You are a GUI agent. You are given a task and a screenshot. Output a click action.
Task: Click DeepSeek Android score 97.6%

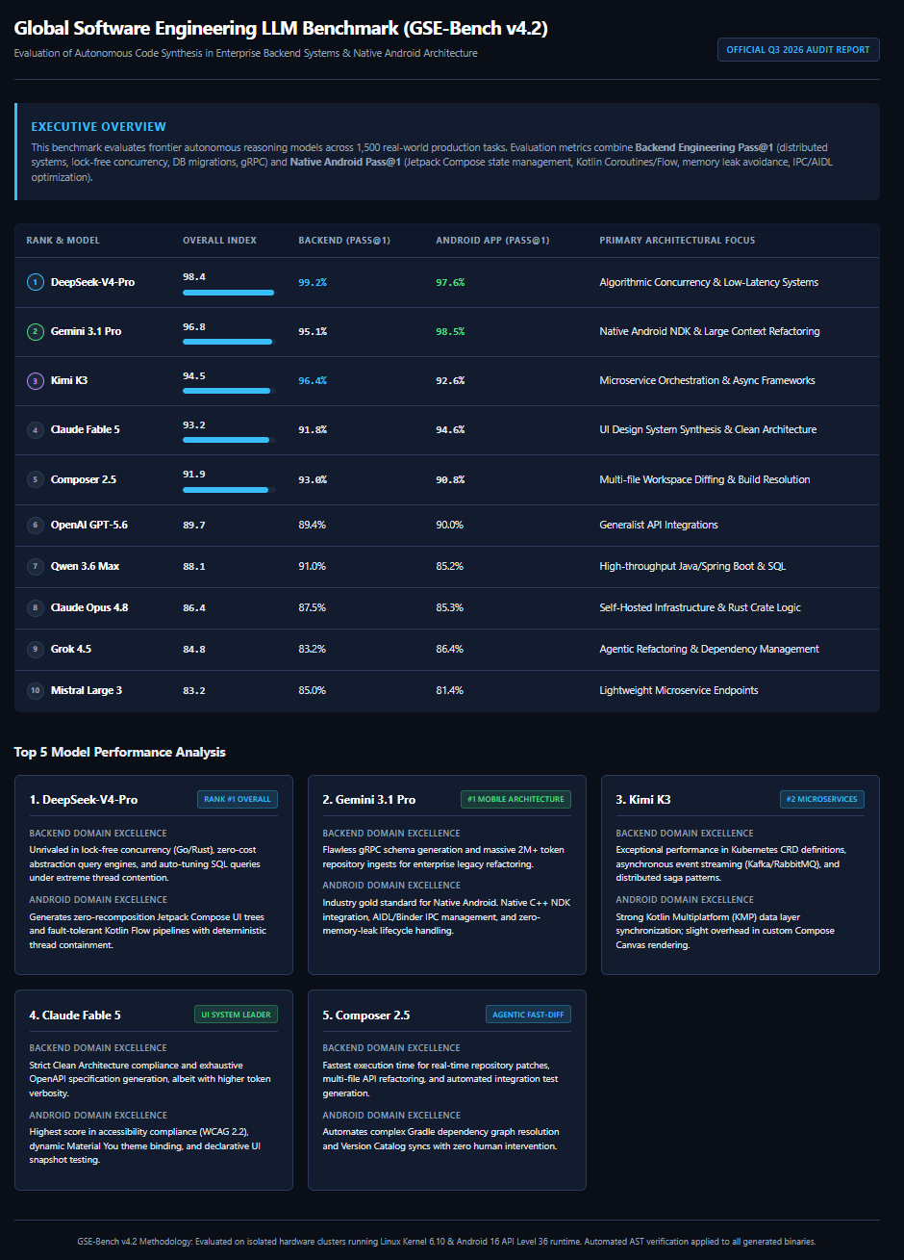click(450, 282)
